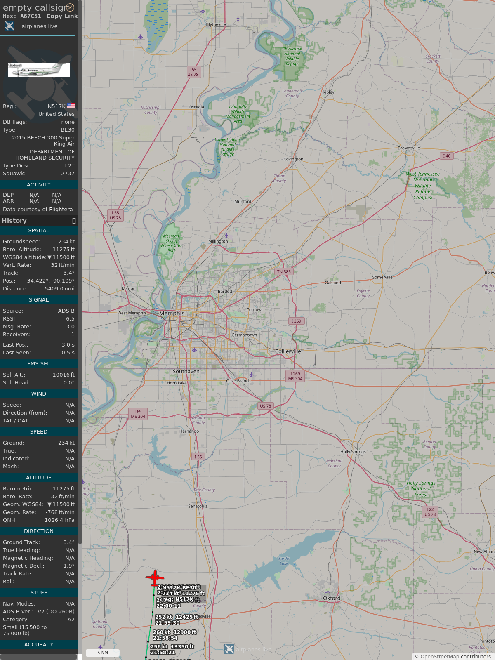495x660 pixels.
Task: Click the ACCURACY section header
Action: pos(39,645)
